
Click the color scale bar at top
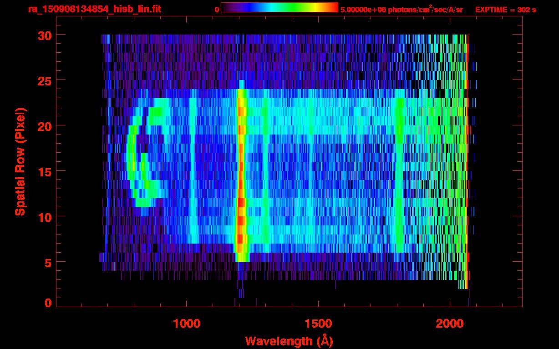(279, 7)
